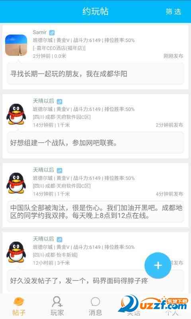
Task: Open Samir's beach avatar
Action: 16,45
